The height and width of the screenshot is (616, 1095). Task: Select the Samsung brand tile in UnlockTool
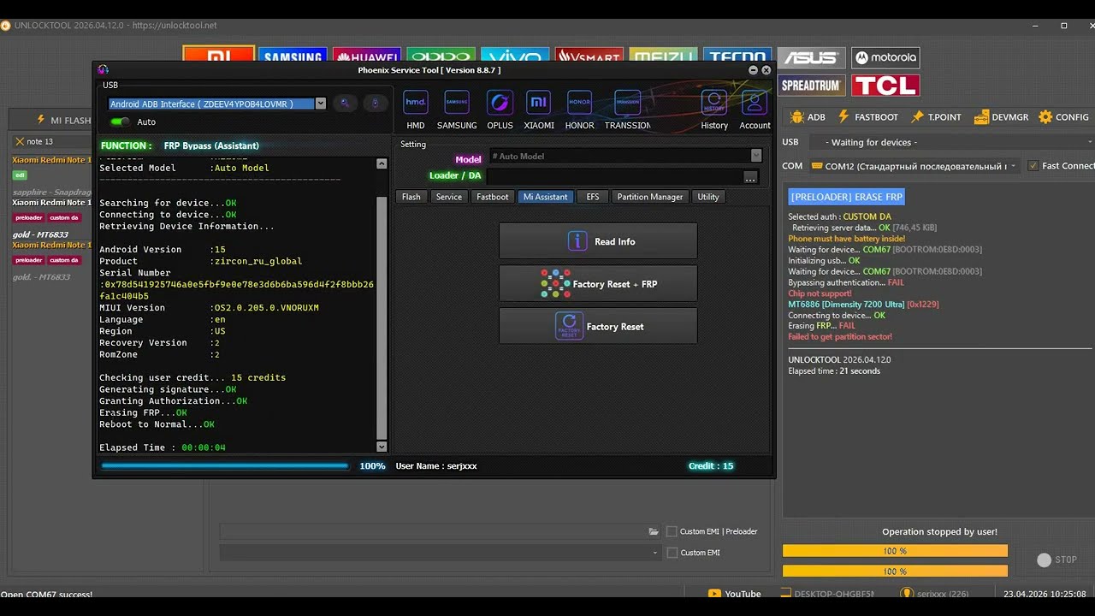click(293, 56)
